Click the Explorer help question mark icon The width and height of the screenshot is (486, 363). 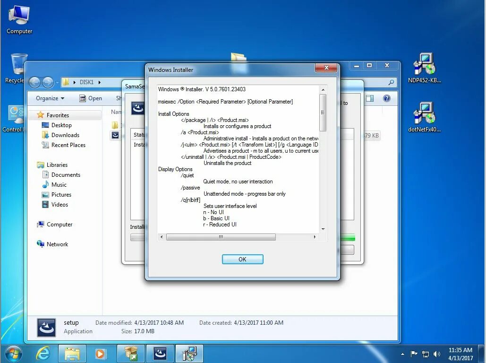point(386,98)
